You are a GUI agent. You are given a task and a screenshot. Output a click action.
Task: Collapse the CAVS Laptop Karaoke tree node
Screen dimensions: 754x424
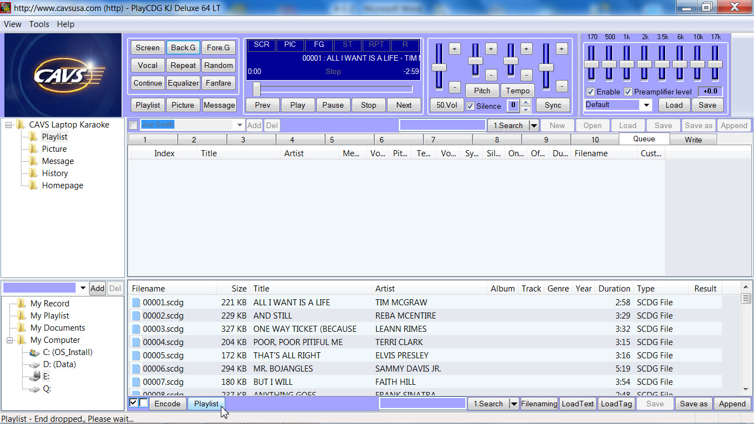click(x=9, y=125)
